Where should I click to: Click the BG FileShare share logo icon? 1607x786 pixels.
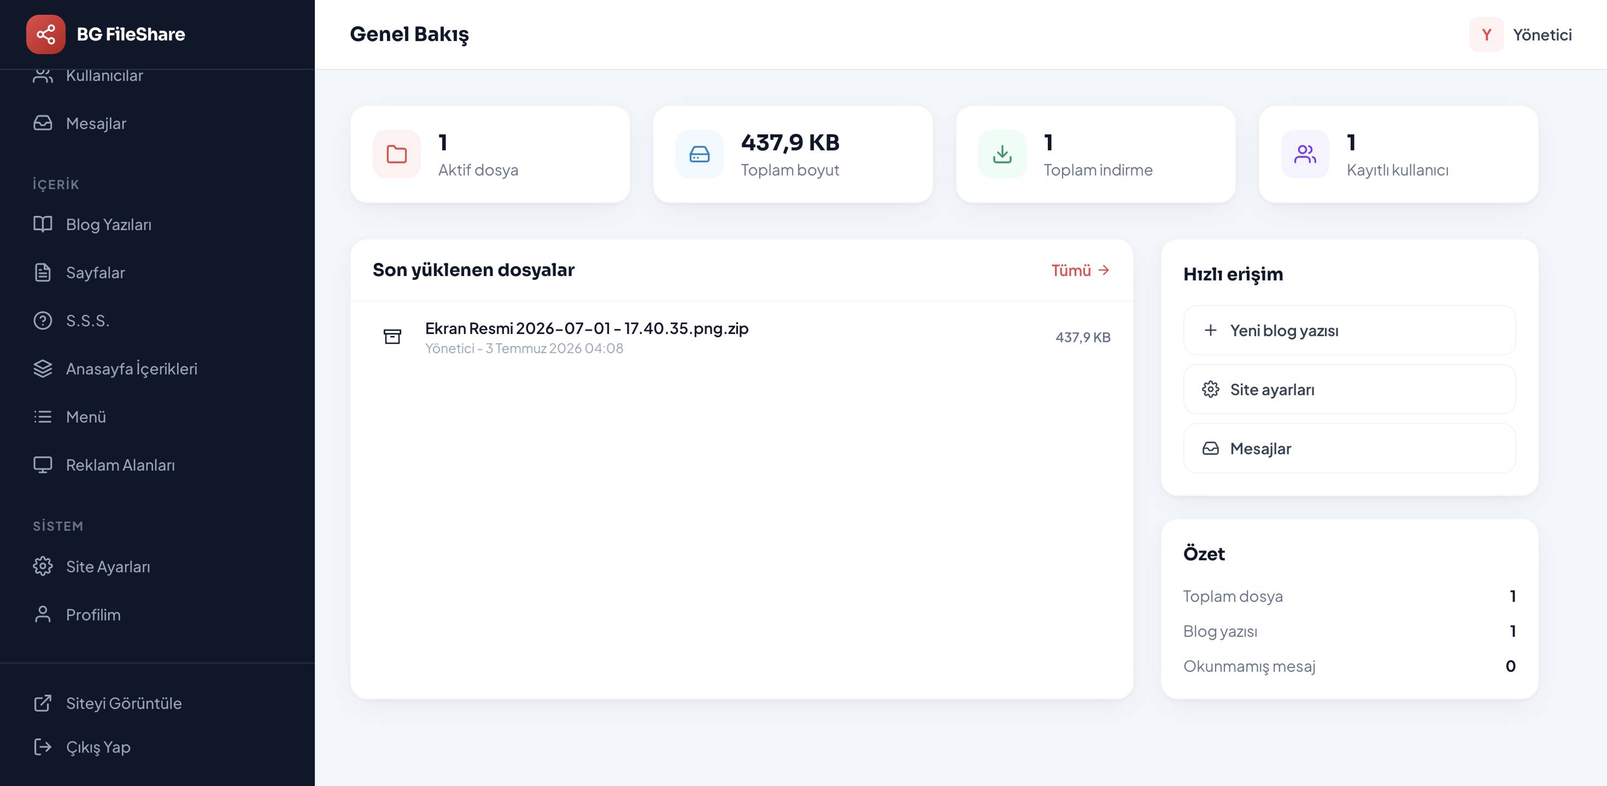coord(45,34)
